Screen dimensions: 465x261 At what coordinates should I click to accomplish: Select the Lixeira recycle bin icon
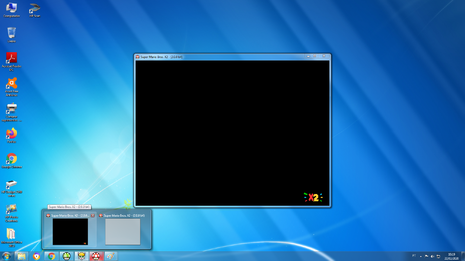point(12,35)
